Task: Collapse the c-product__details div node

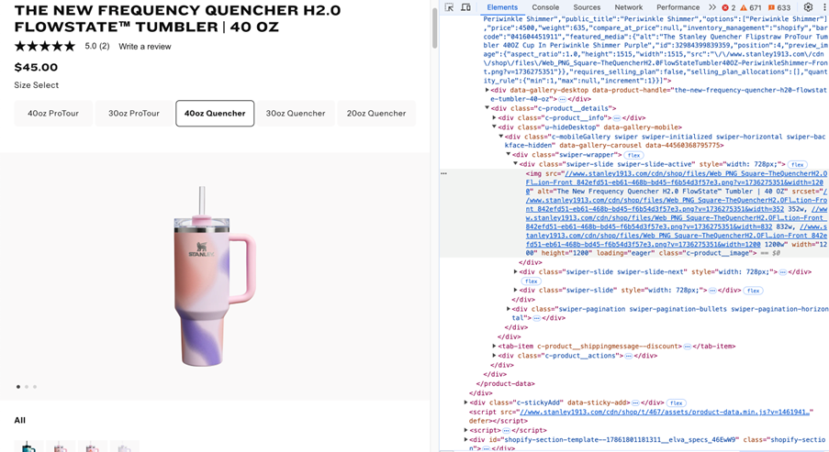Action: 487,108
